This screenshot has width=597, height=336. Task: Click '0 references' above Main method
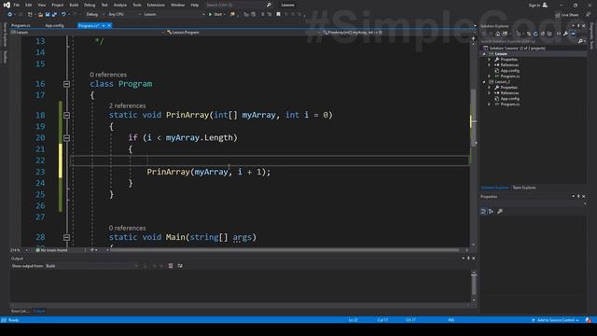point(127,228)
